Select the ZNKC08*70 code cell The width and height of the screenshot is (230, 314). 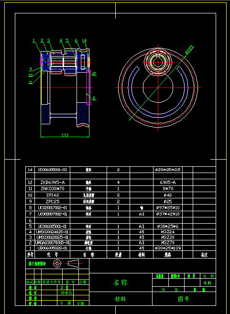[53, 189]
